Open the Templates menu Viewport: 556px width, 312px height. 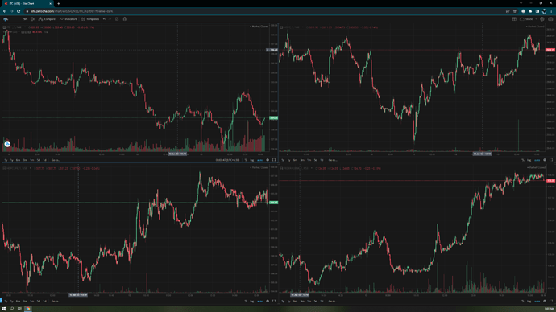pyautogui.click(x=90, y=19)
